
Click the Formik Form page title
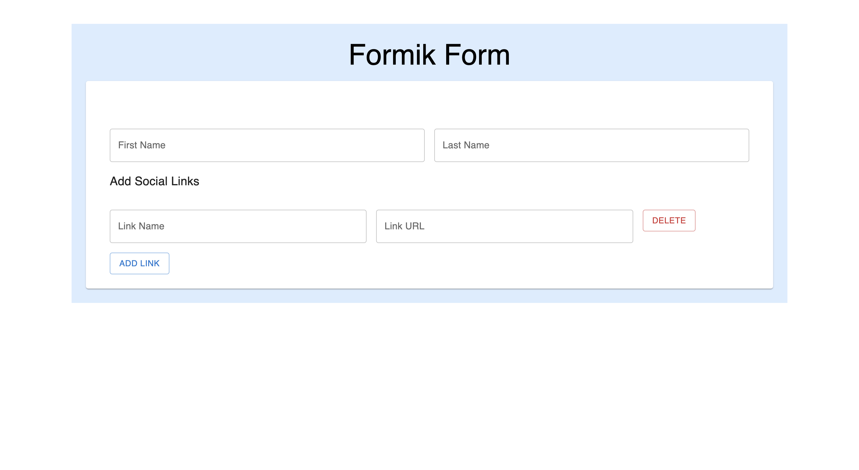pyautogui.click(x=429, y=55)
